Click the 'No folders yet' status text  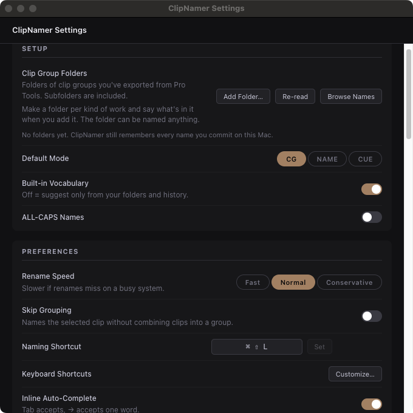point(147,135)
